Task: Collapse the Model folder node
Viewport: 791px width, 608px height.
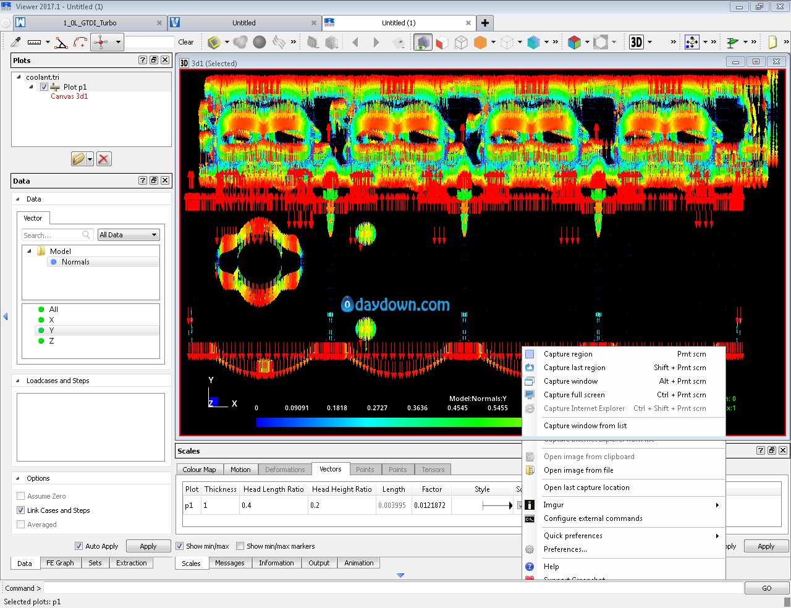Action: tap(29, 251)
